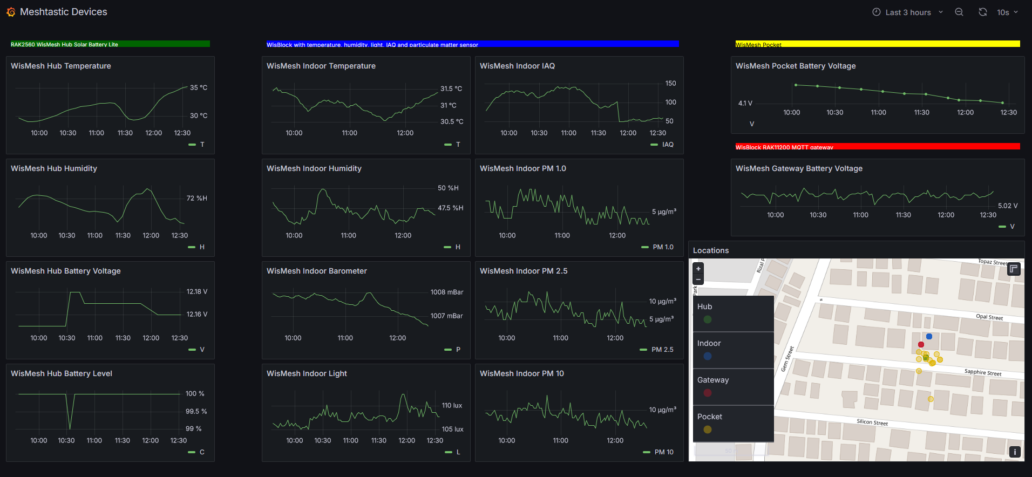
Task: Click the refresh dashboard icon
Action: 983,12
